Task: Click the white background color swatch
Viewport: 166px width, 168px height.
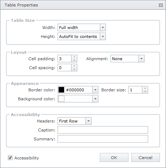Action: [x=61, y=99]
